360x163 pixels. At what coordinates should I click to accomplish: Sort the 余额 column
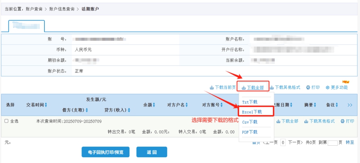[x=154, y=105]
